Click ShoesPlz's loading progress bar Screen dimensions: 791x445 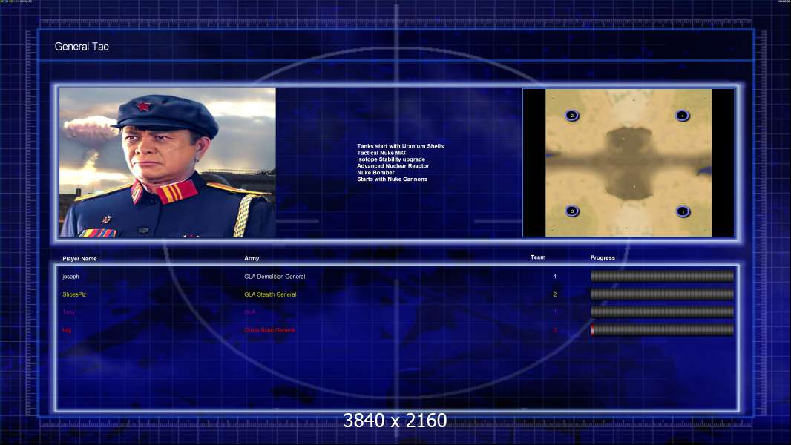point(663,294)
